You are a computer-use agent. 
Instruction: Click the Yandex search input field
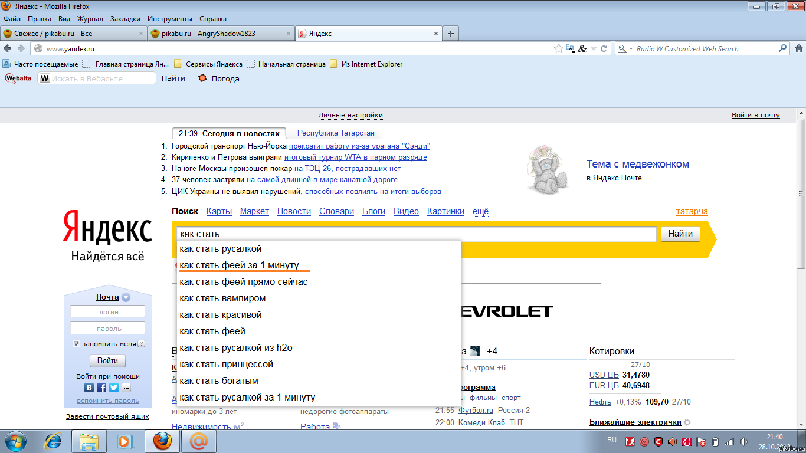pyautogui.click(x=416, y=234)
